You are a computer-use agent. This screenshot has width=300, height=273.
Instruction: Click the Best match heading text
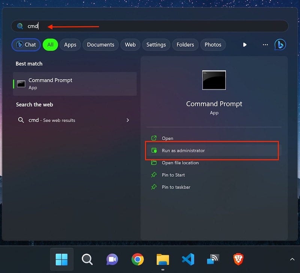tap(29, 64)
